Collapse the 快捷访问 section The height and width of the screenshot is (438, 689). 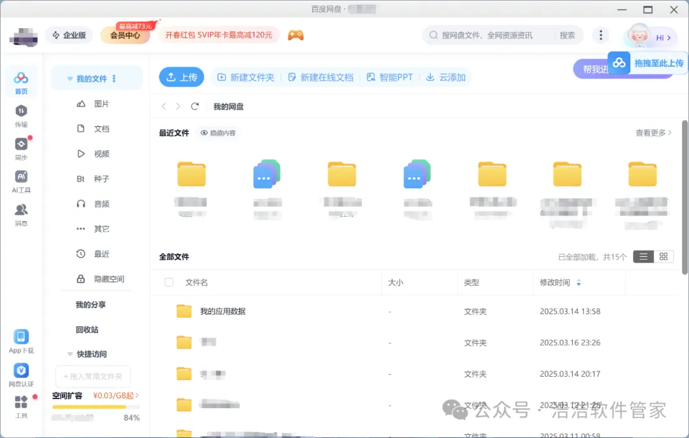click(70, 354)
